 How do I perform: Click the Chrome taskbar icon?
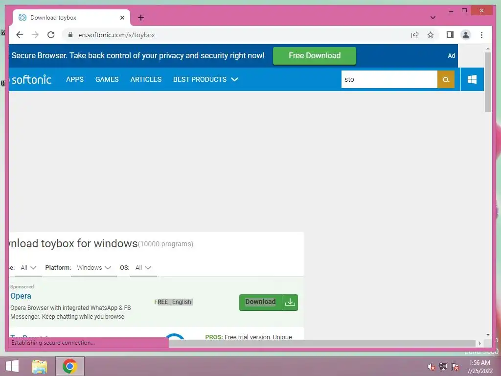point(70,366)
